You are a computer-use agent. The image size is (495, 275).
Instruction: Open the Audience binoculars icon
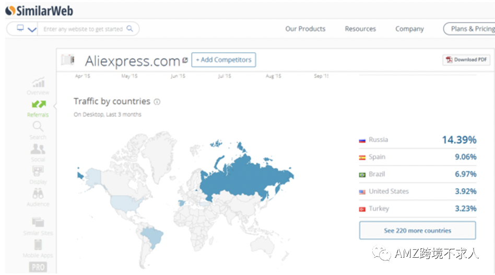(x=38, y=194)
